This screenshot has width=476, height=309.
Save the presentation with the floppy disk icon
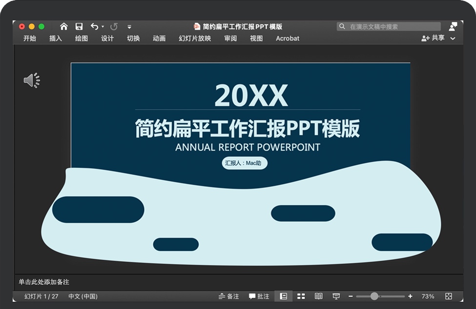79,27
